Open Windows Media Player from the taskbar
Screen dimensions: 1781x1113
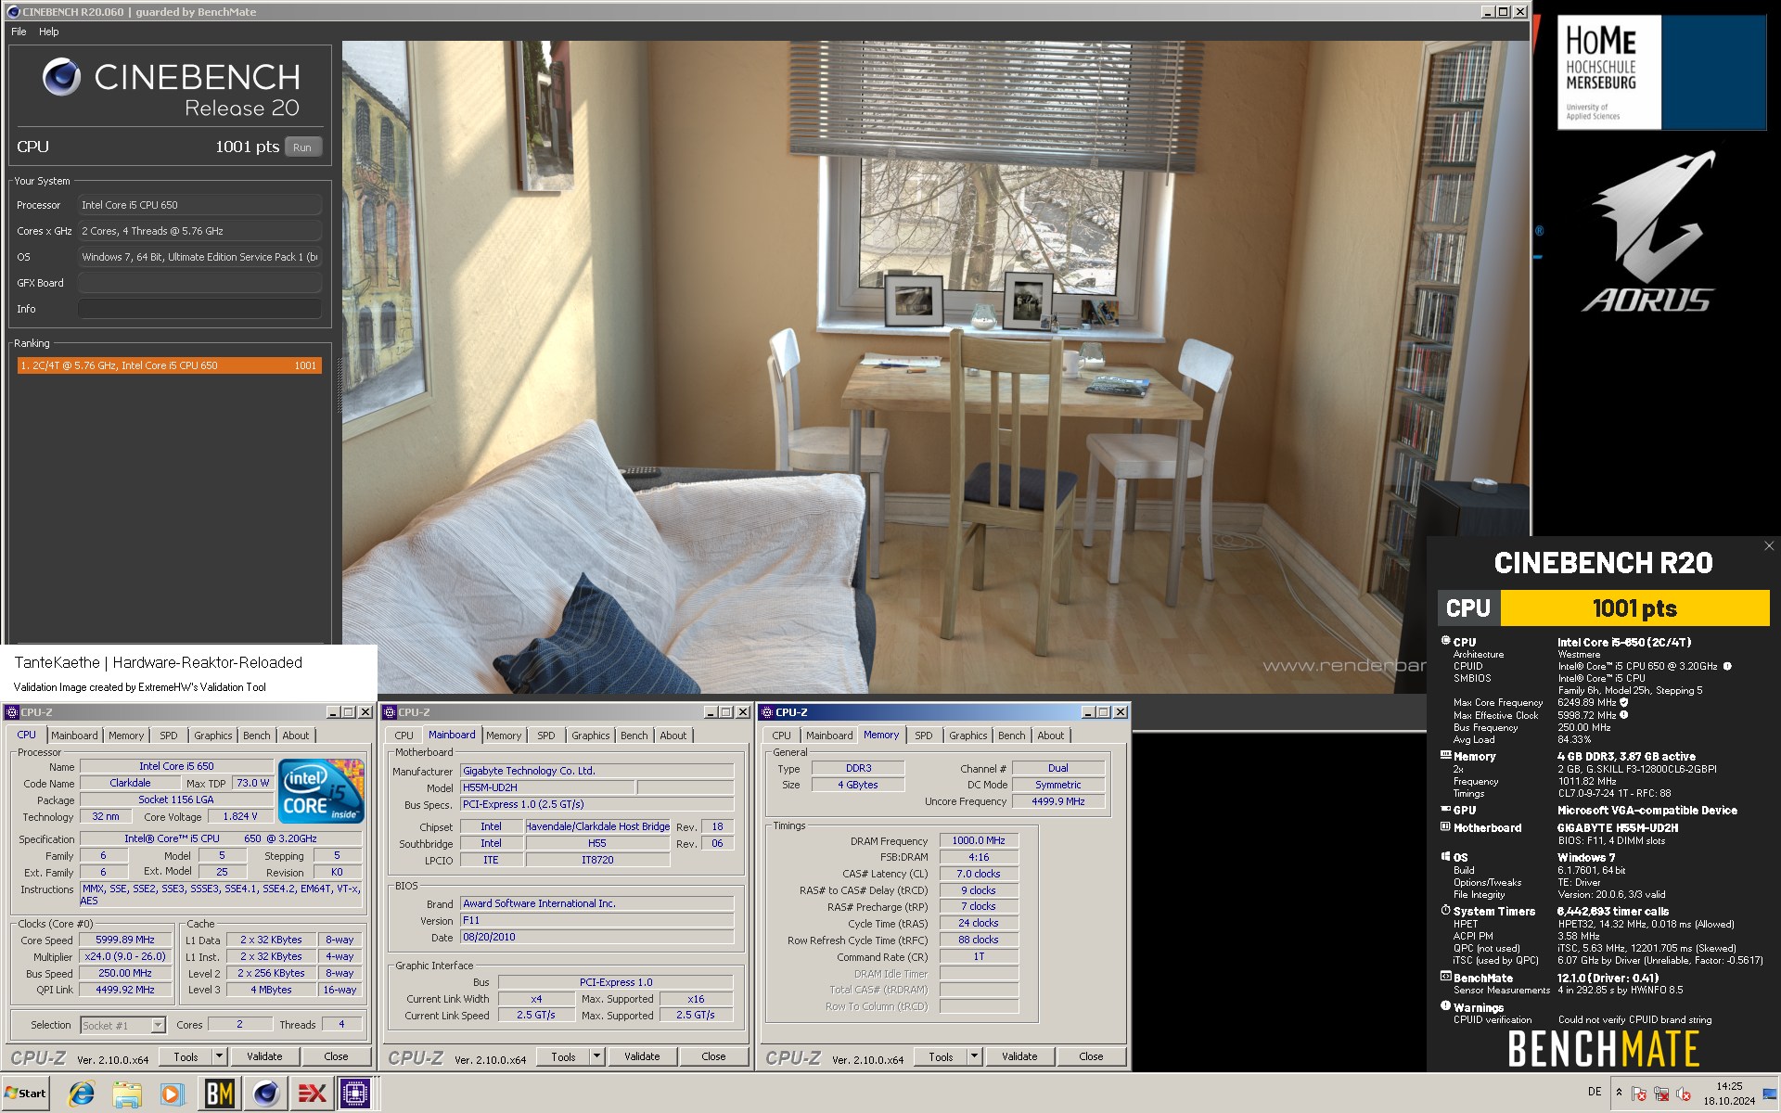pyautogui.click(x=172, y=1094)
